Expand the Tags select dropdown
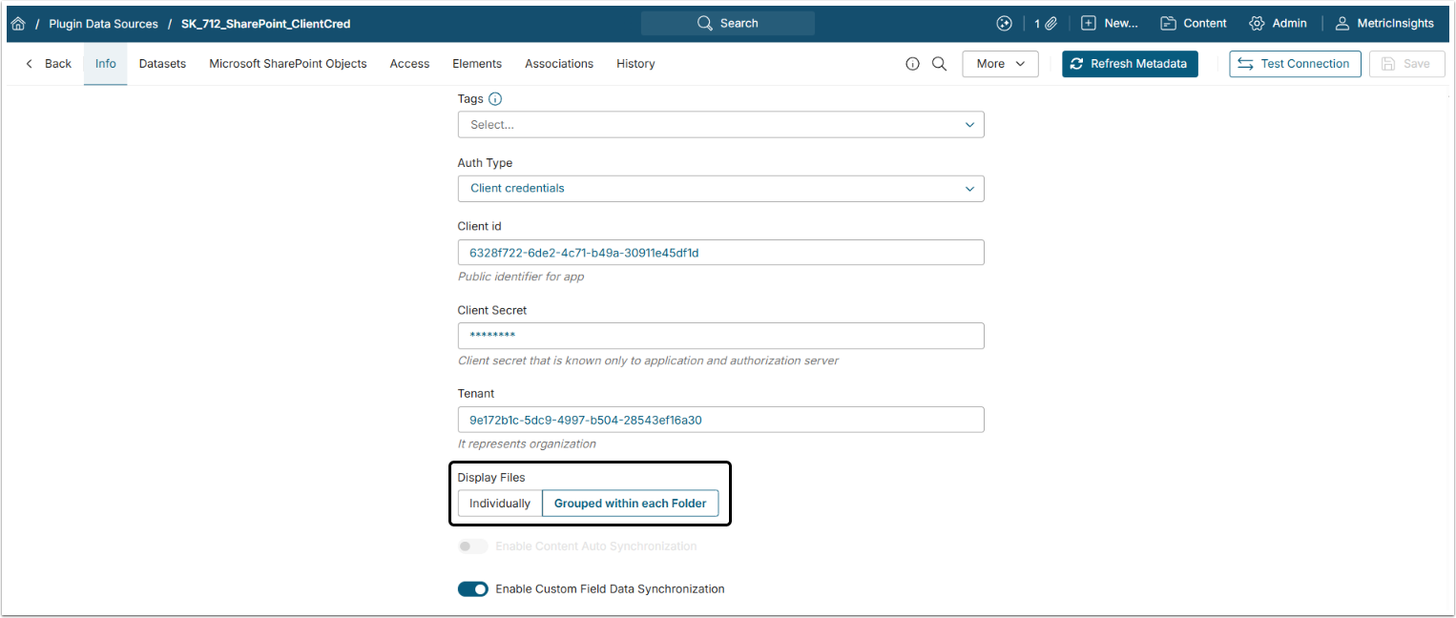The image size is (1456, 618). (720, 125)
